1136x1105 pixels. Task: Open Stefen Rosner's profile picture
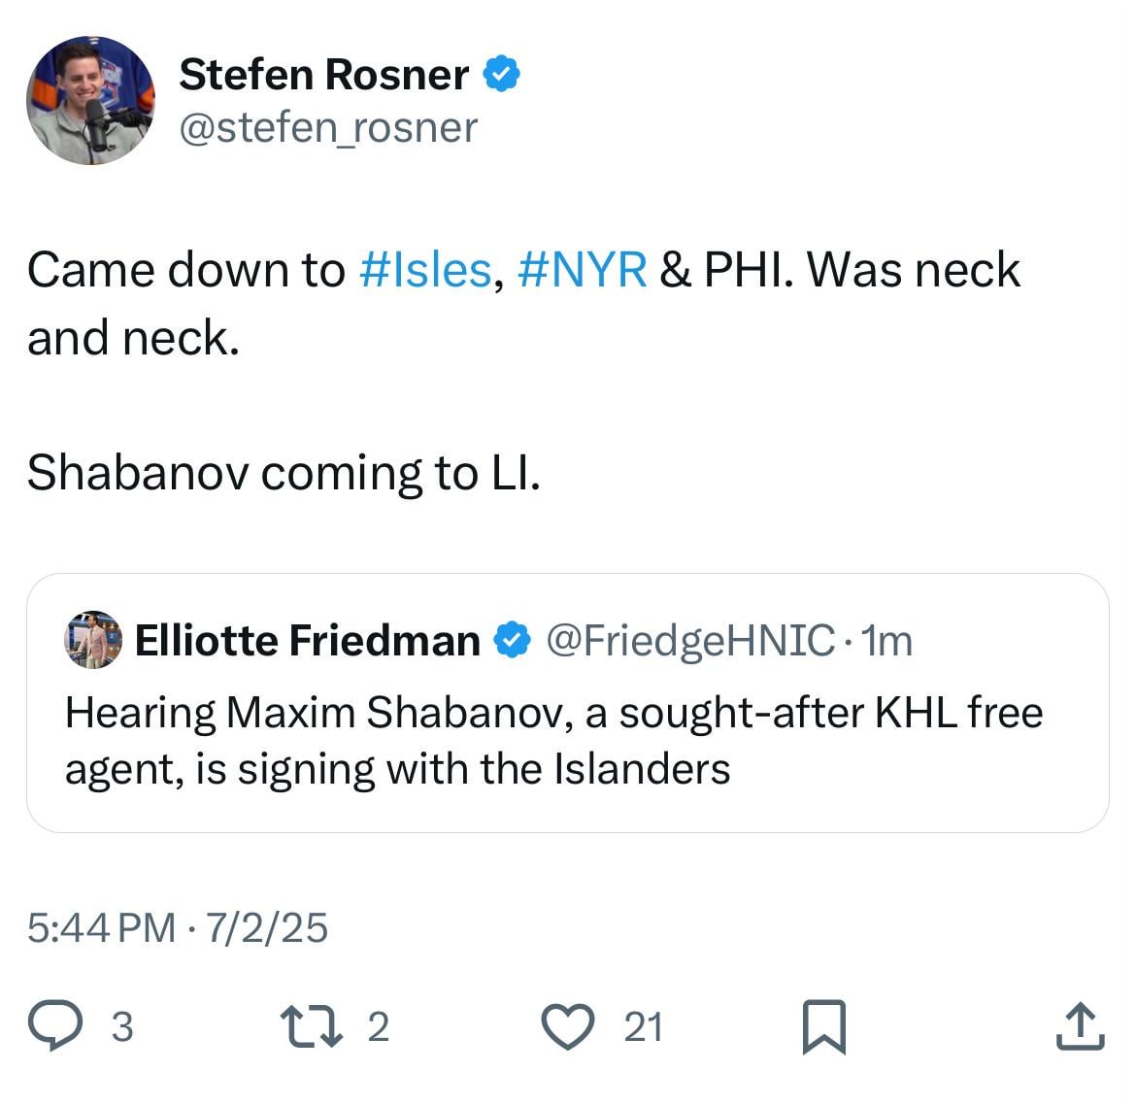(x=89, y=100)
